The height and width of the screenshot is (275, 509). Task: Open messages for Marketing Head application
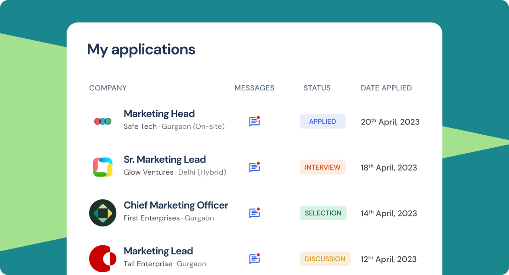point(254,121)
